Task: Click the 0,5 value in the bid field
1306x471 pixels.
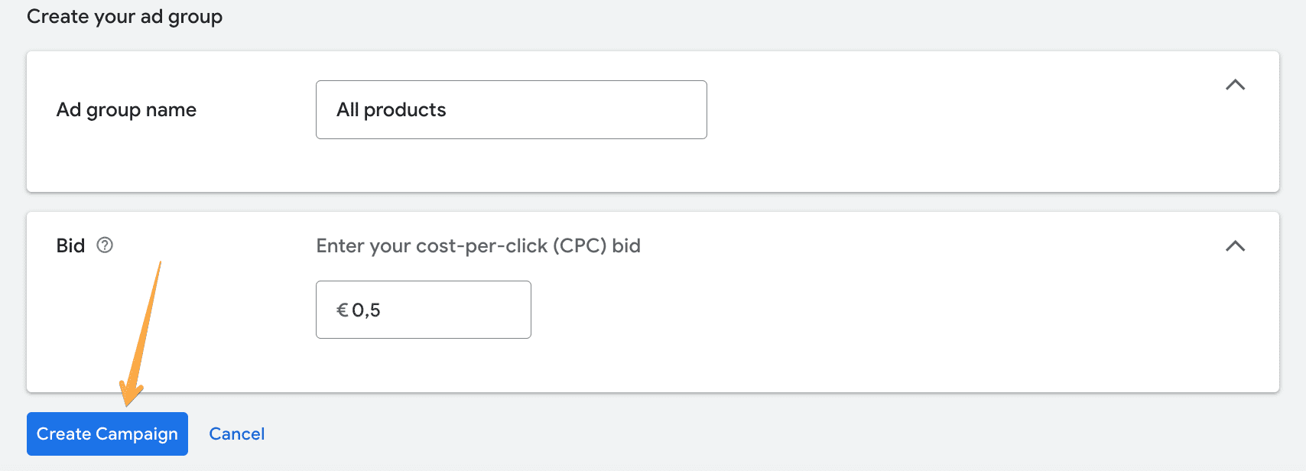Action: click(366, 310)
